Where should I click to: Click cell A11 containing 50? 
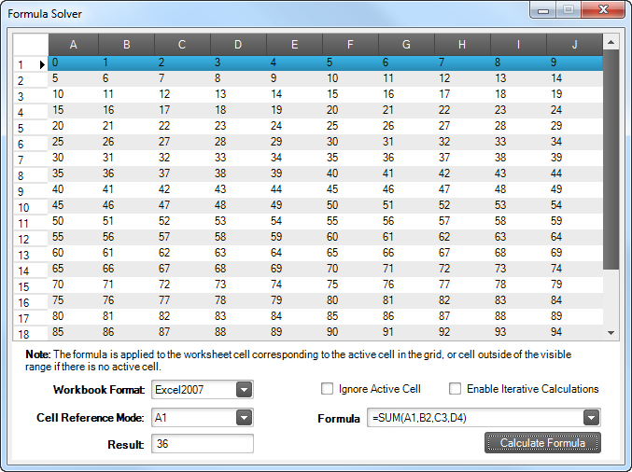[x=74, y=221]
